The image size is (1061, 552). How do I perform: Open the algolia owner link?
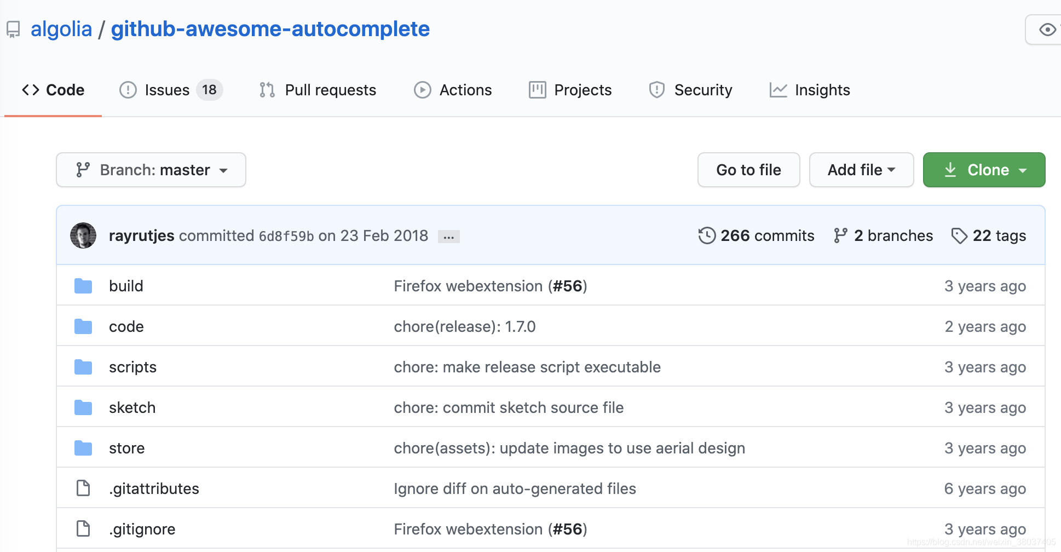pos(61,29)
